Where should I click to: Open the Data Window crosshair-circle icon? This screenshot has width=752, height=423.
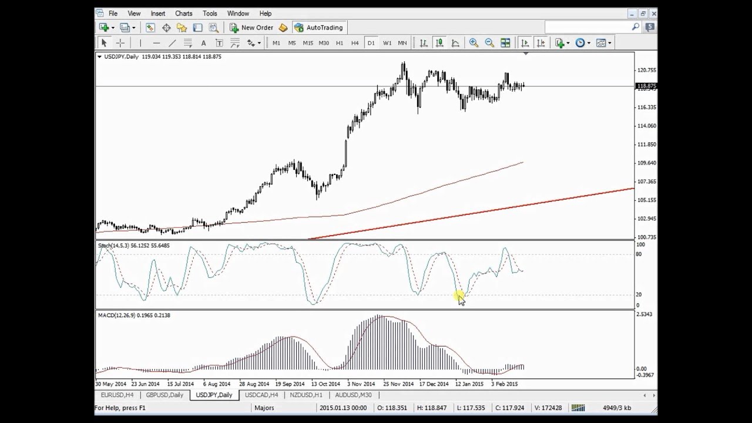166,28
